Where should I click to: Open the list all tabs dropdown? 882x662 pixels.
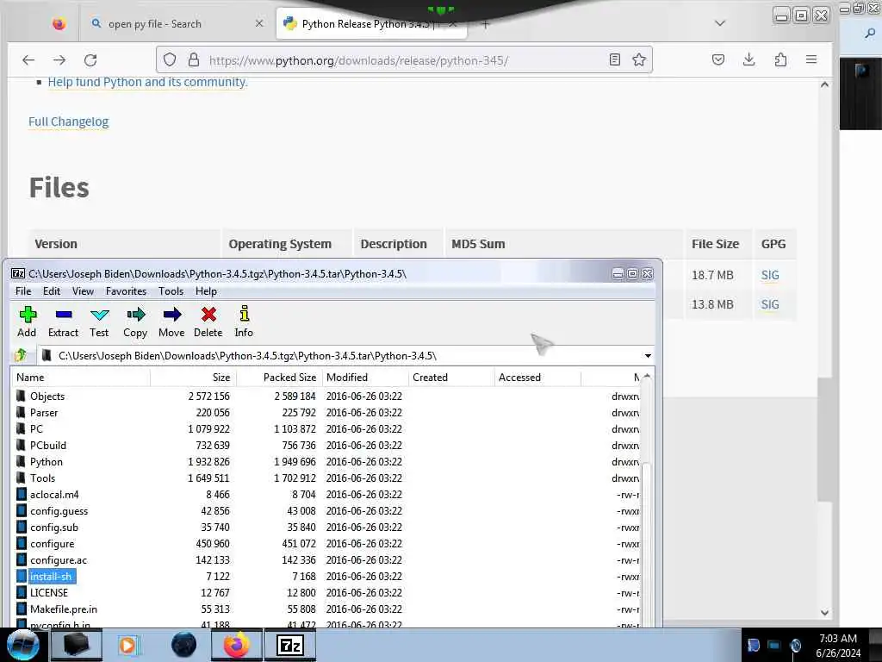[719, 23]
